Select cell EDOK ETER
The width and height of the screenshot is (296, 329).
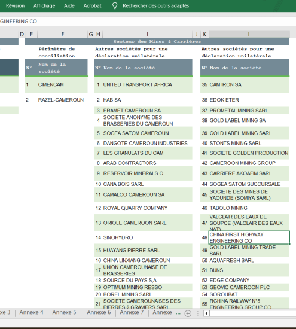tap(249, 100)
